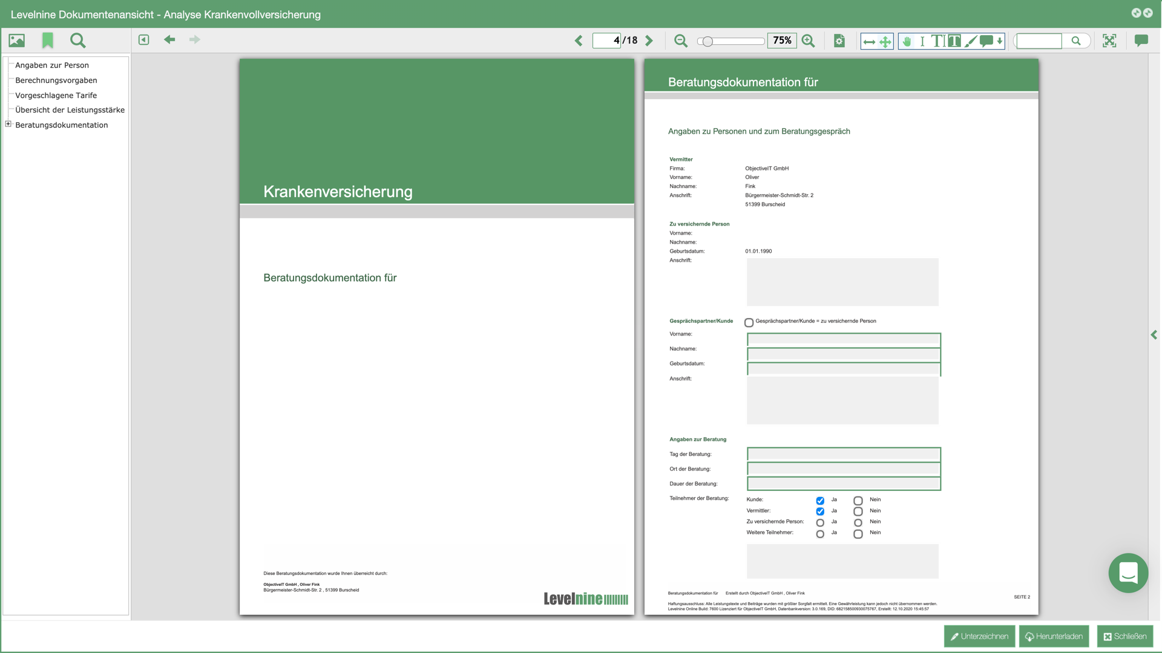This screenshot has height=653, width=1162.
Task: Open the bookmarks panel icon
Action: (x=48, y=41)
